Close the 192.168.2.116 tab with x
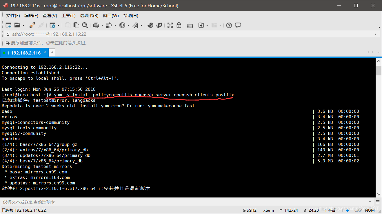 (x=45, y=52)
